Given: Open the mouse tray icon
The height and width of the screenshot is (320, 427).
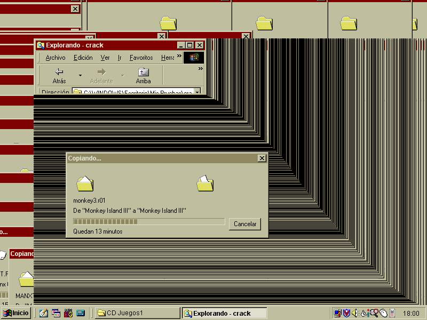Looking at the screenshot, I should 383,313.
